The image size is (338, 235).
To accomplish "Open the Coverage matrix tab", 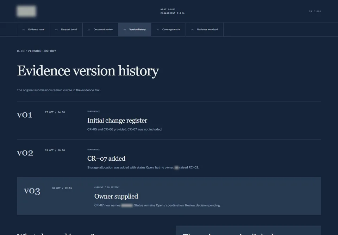I will click(168, 30).
